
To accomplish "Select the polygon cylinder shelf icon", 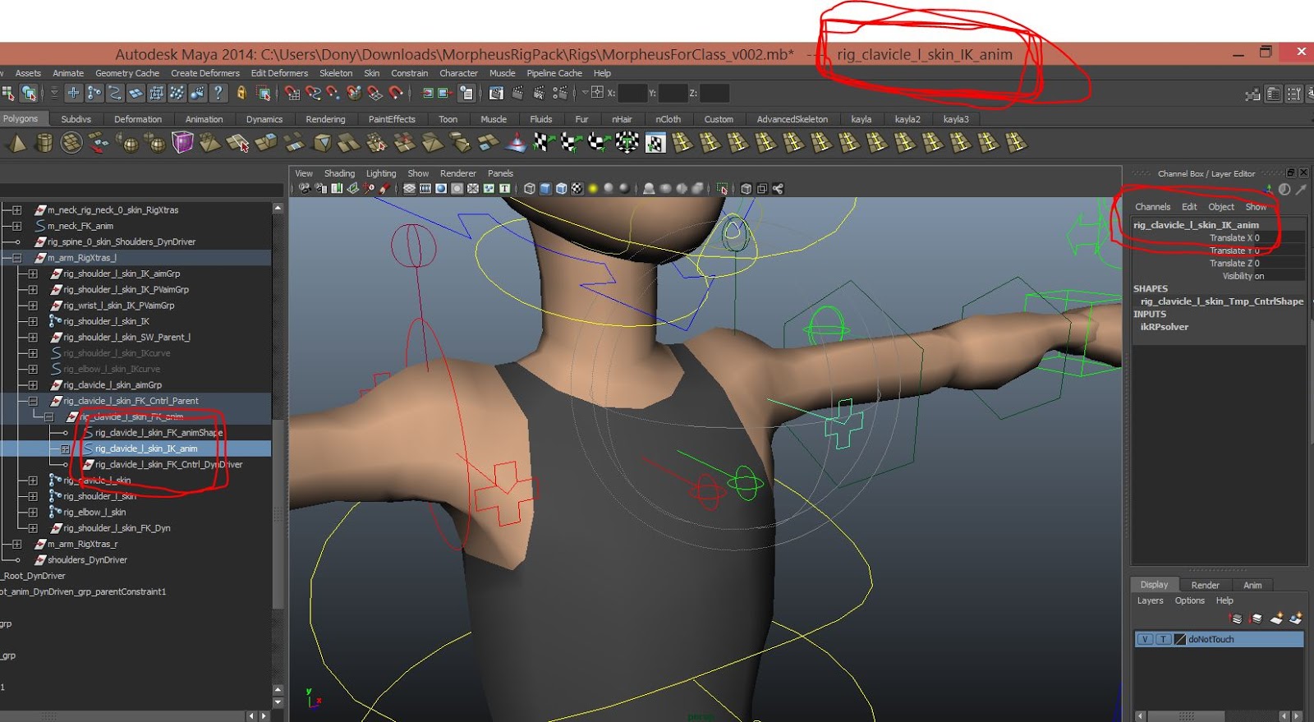I will tap(44, 144).
